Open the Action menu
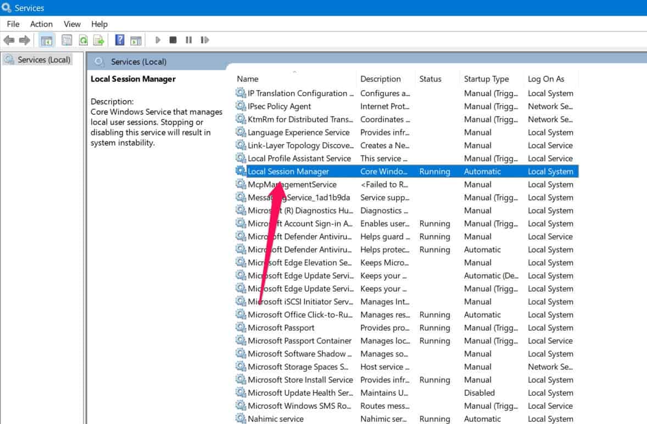Viewport: 647px width, 424px height. point(41,24)
